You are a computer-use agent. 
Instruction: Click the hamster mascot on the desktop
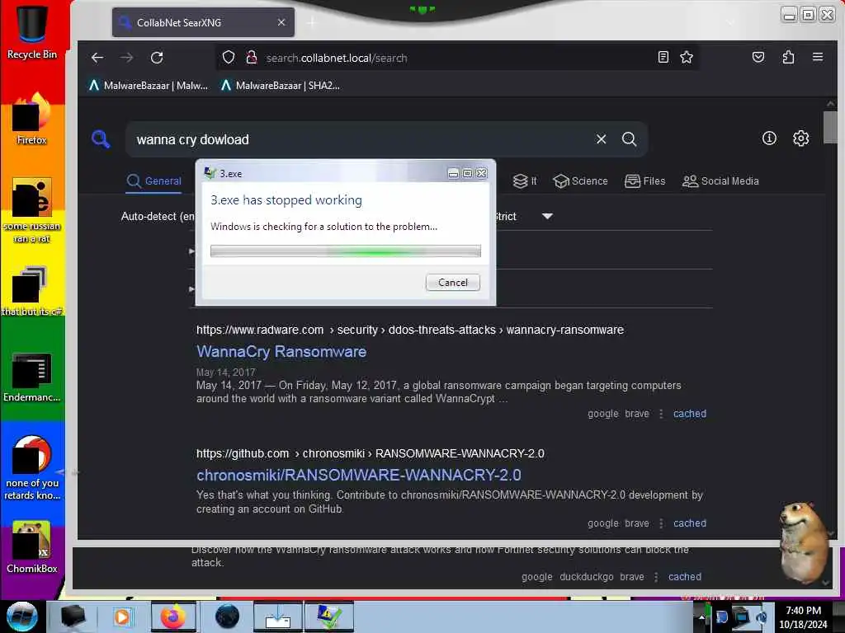point(804,542)
